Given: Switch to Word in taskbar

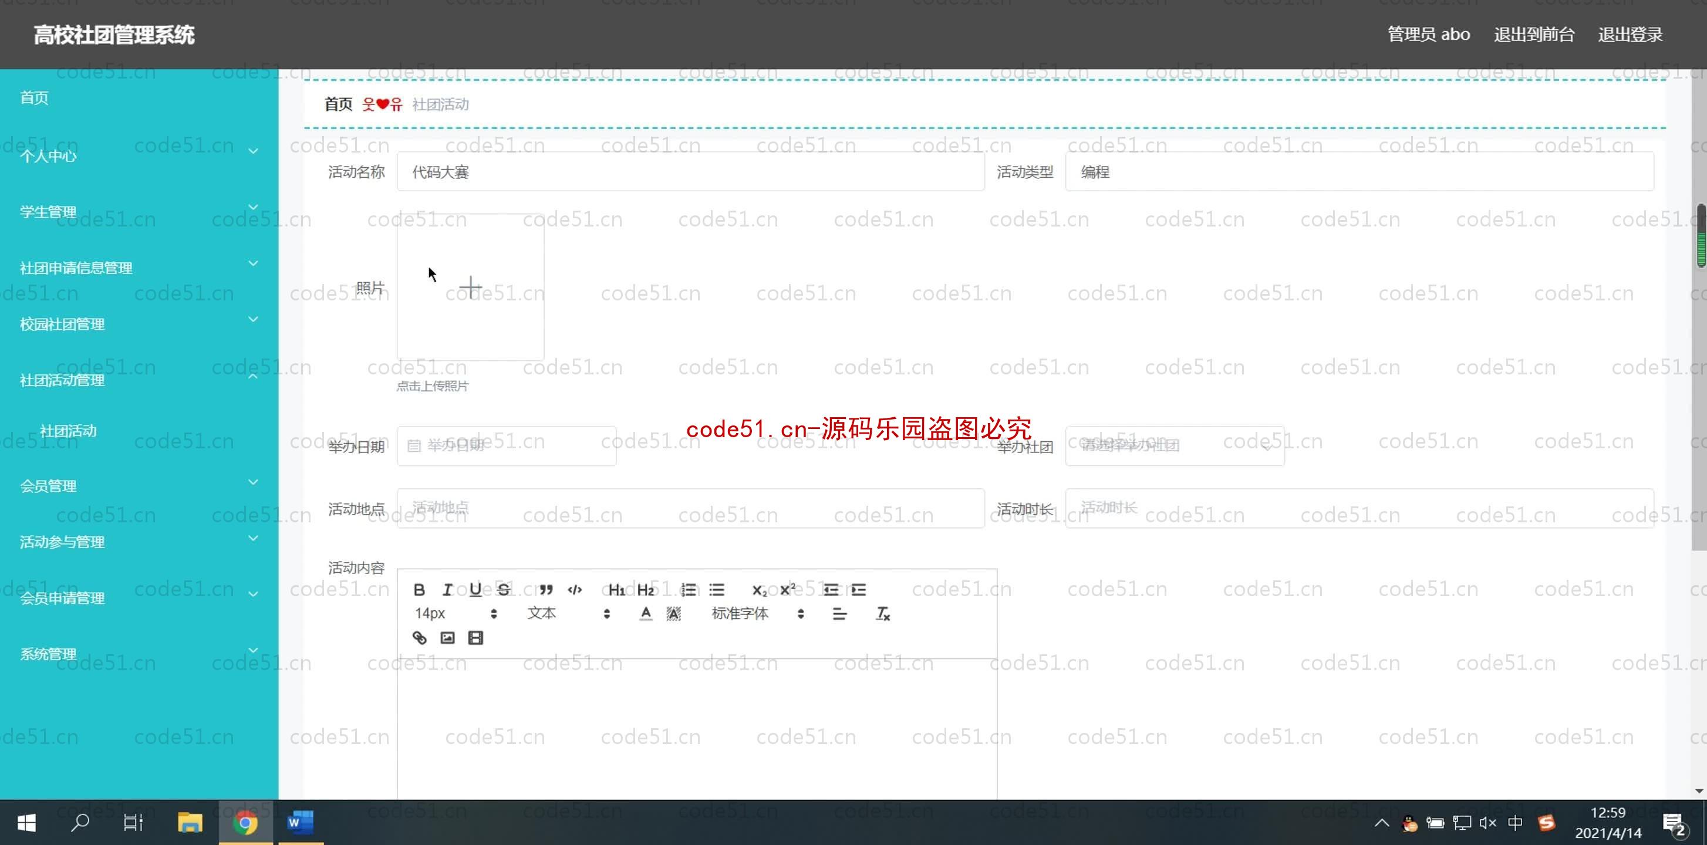Looking at the screenshot, I should click(x=300, y=823).
